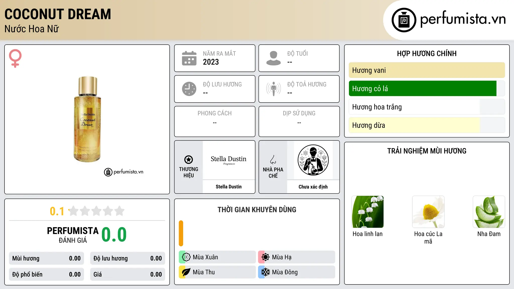The height and width of the screenshot is (289, 514).
Task: Choose the Mùa Xuân season button
Action: 217,257
